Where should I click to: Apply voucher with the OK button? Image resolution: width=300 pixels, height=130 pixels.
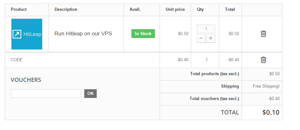91,94
